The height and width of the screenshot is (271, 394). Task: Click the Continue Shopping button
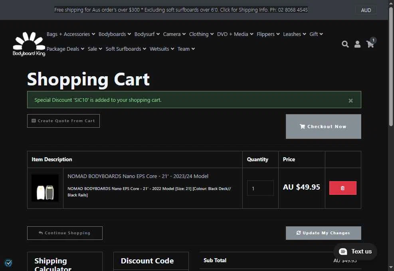click(65, 233)
